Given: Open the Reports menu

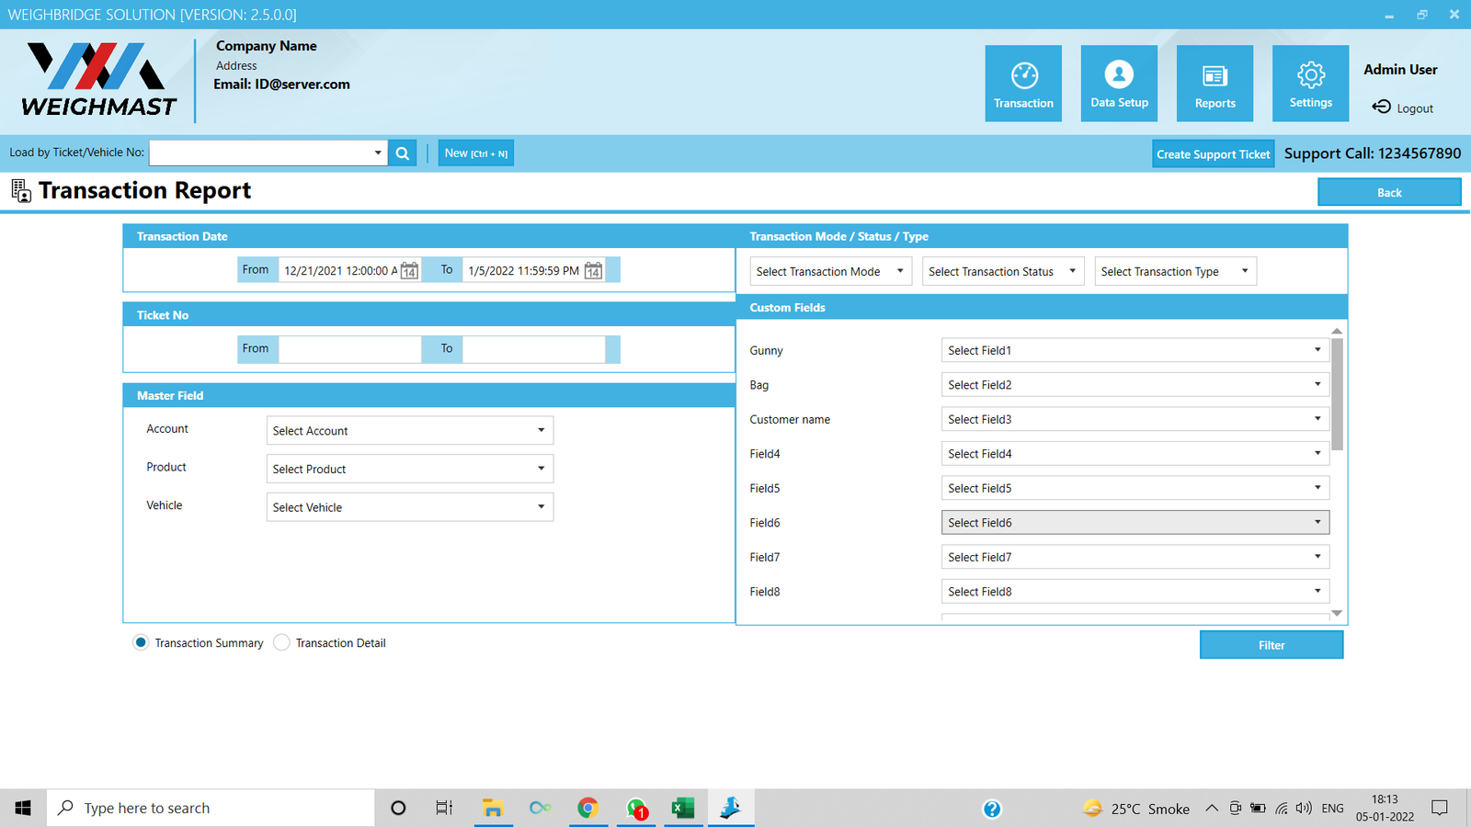Looking at the screenshot, I should (1214, 83).
